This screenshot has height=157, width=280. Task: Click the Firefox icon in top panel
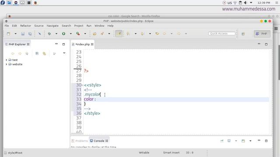click(35, 3)
